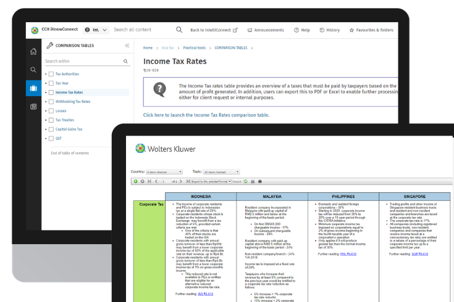Collapse the Comparison Tables panel with double chevron
Screen dimensions: 454x302
[x=127, y=46]
